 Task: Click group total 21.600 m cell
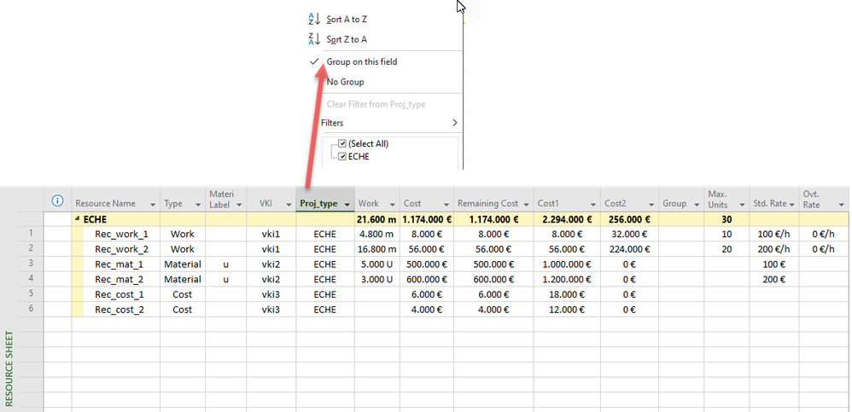tap(376, 219)
